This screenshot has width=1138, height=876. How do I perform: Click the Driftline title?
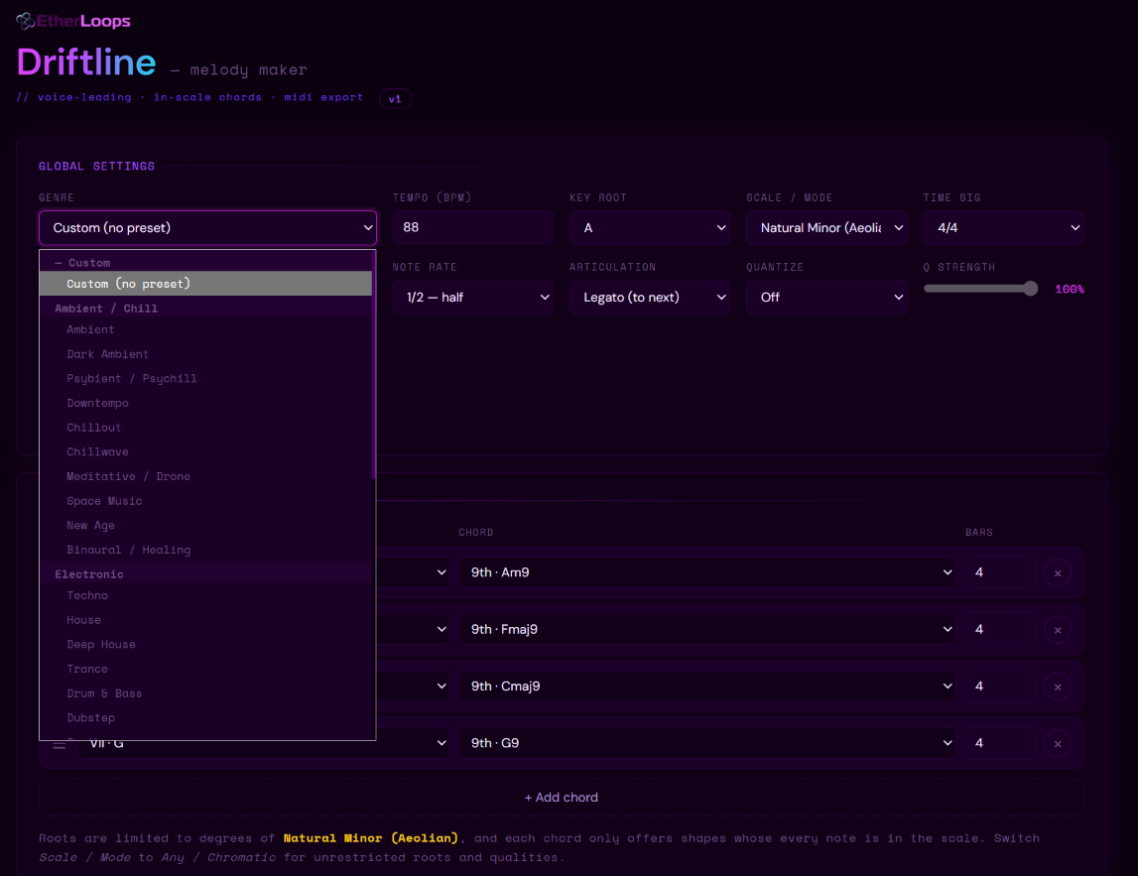point(86,63)
